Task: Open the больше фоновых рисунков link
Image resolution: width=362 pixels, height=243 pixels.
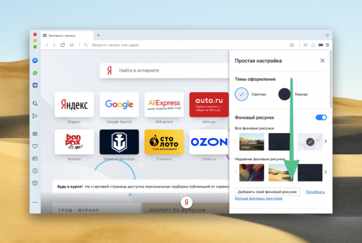Action: (259, 198)
